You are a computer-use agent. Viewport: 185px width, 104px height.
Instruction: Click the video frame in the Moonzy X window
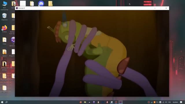point(92,53)
